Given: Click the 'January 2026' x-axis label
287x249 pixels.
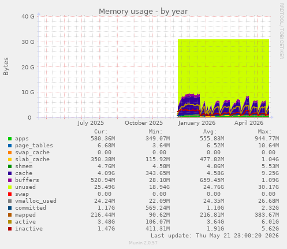Looking at the screenshot, I should pyautogui.click(x=197, y=123).
